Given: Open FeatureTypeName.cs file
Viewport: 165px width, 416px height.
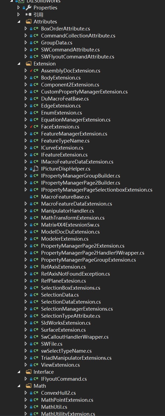Looking at the screenshot, I should 65,141.
